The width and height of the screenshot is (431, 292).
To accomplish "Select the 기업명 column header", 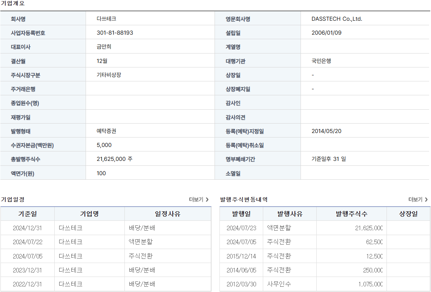I will [x=89, y=214].
